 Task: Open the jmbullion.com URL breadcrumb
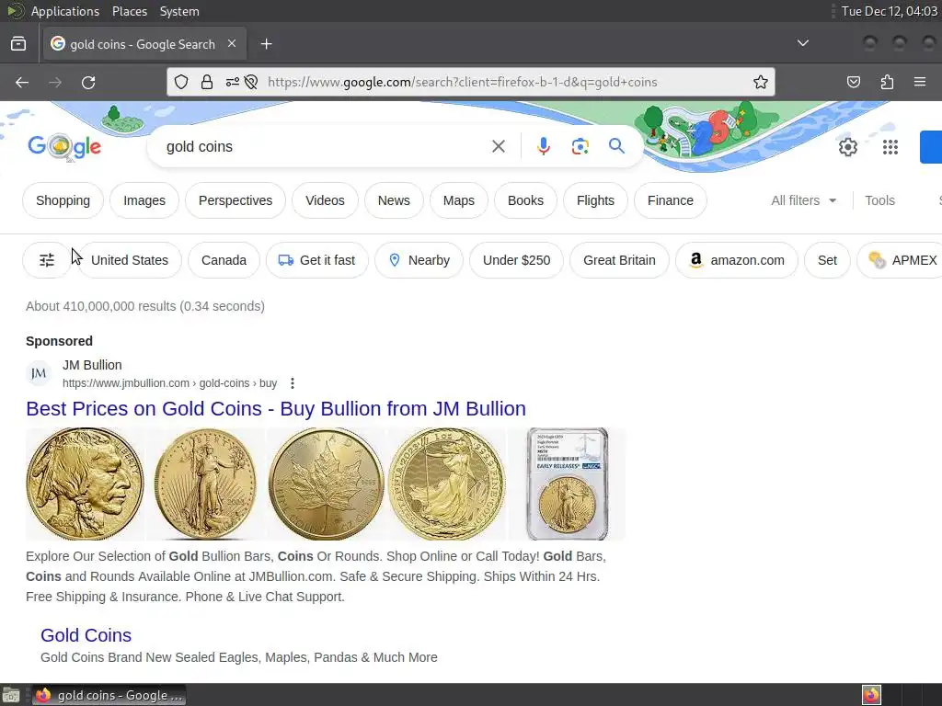169,383
